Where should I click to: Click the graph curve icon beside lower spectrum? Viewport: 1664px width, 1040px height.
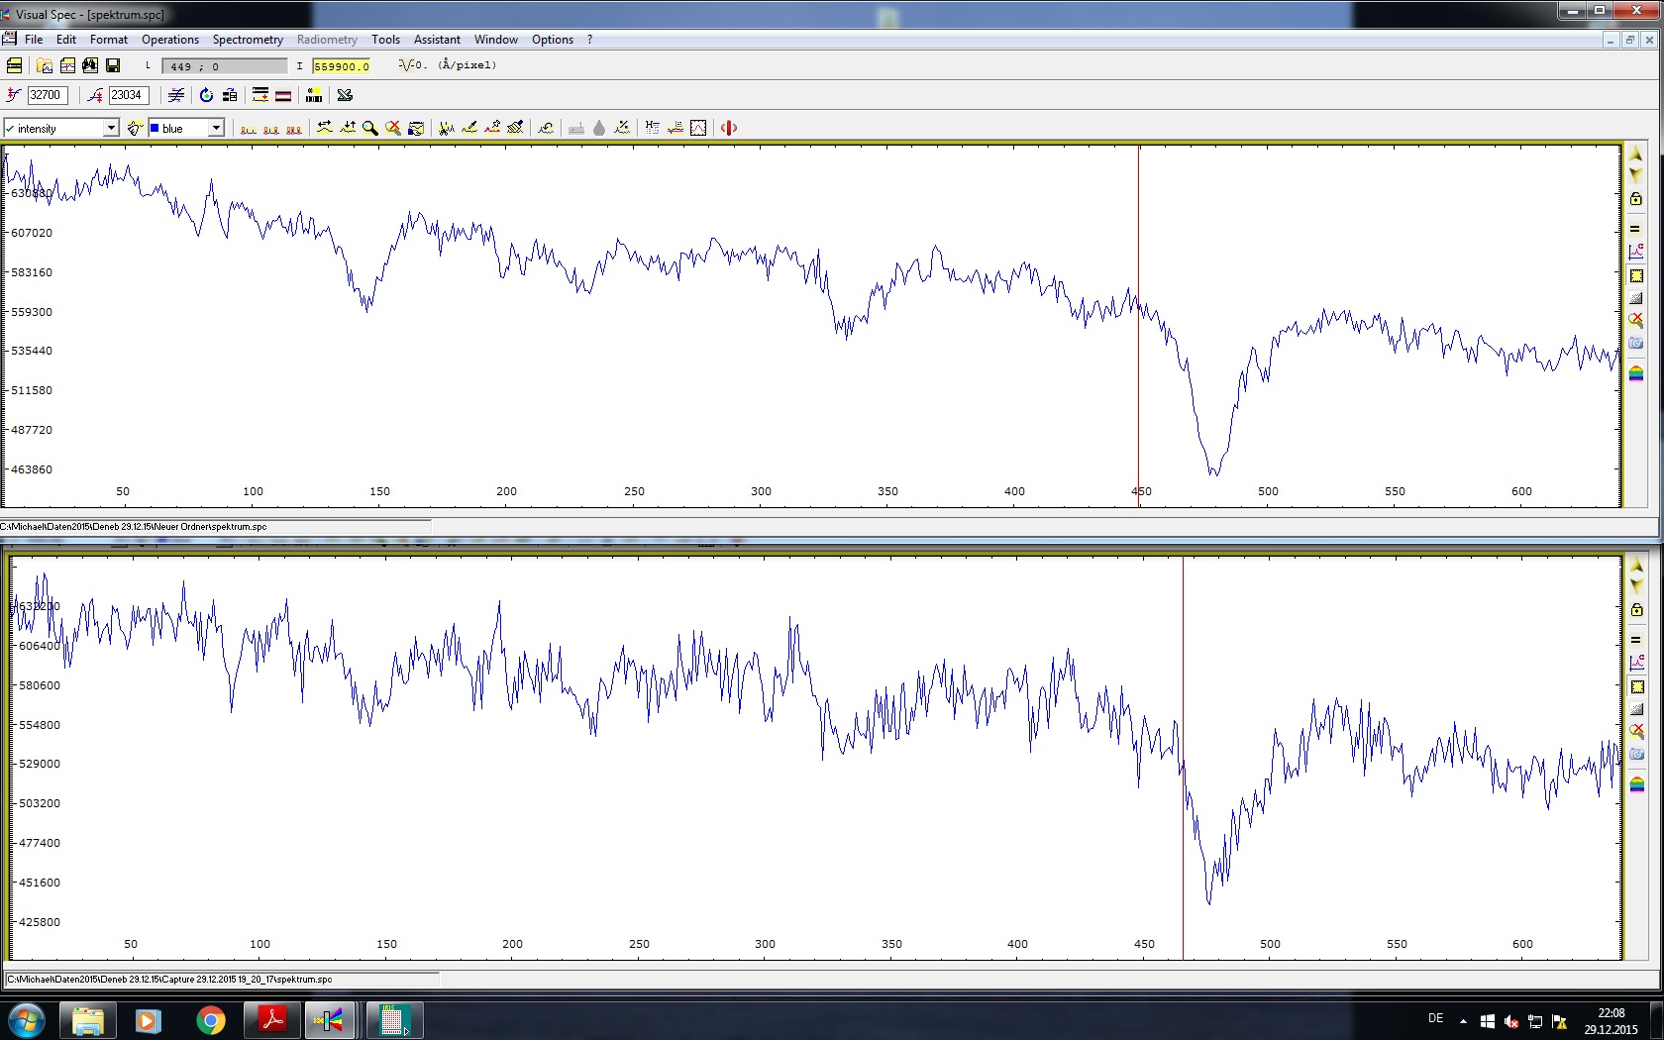pos(1636,663)
